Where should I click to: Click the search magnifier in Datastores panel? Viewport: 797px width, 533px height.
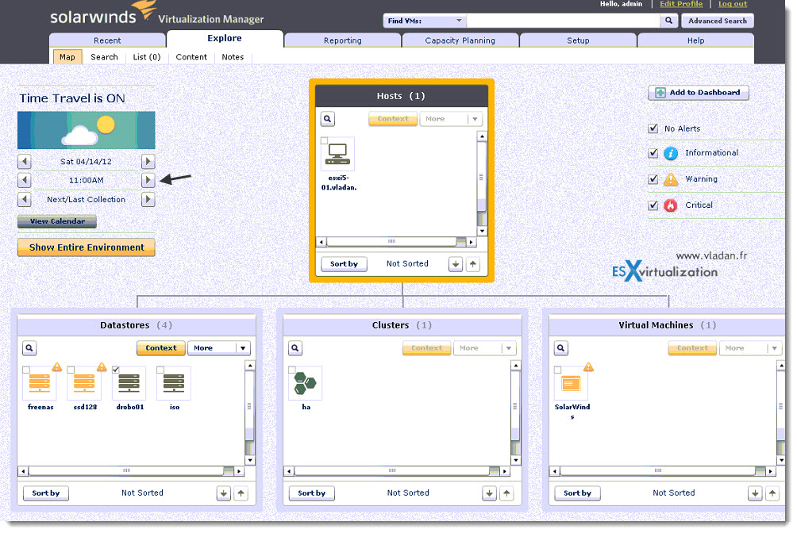(x=29, y=348)
